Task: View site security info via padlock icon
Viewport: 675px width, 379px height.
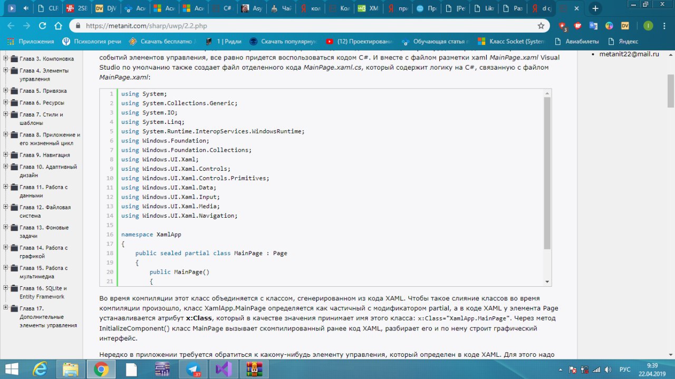Action: point(78,26)
